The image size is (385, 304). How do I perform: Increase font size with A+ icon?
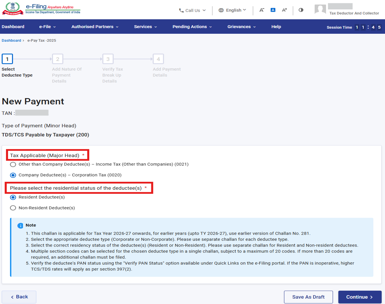[x=284, y=10]
